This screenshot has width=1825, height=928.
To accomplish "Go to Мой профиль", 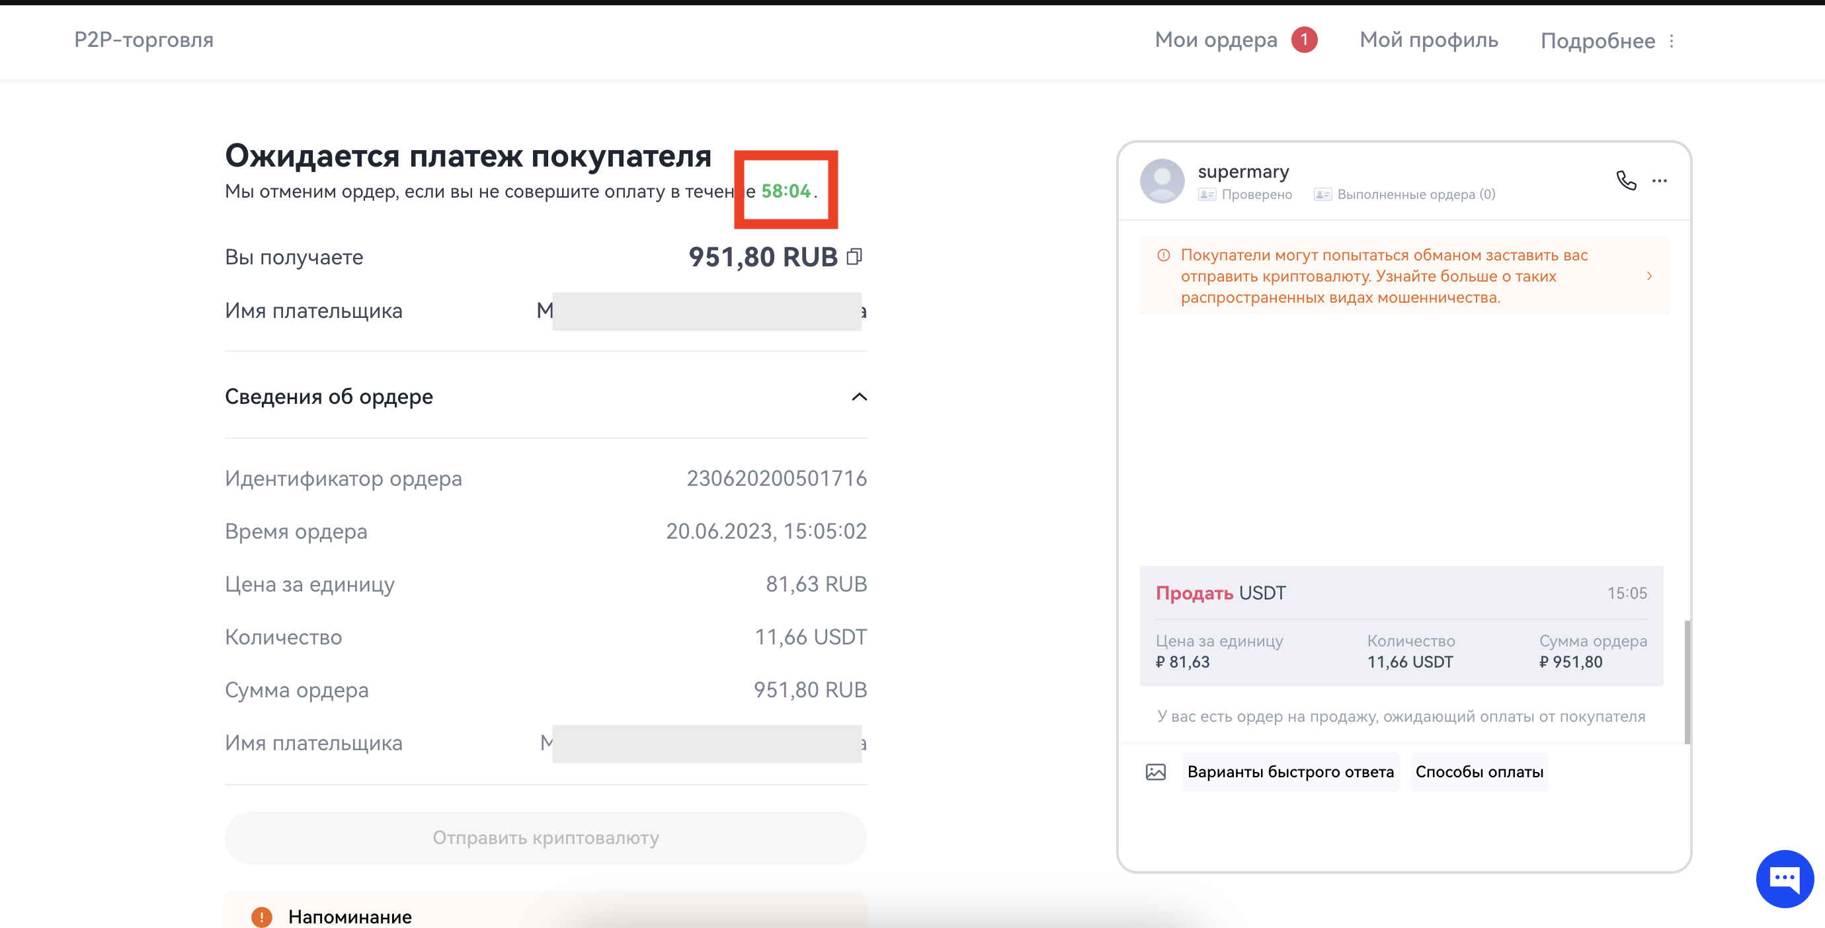I will click(x=1428, y=40).
